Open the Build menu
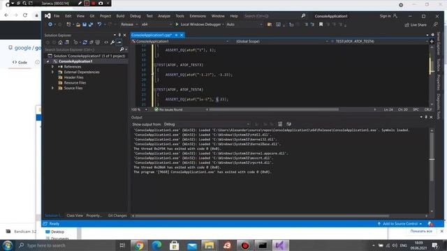The height and width of the screenshot is (251, 447). pyautogui.click(x=120, y=16)
